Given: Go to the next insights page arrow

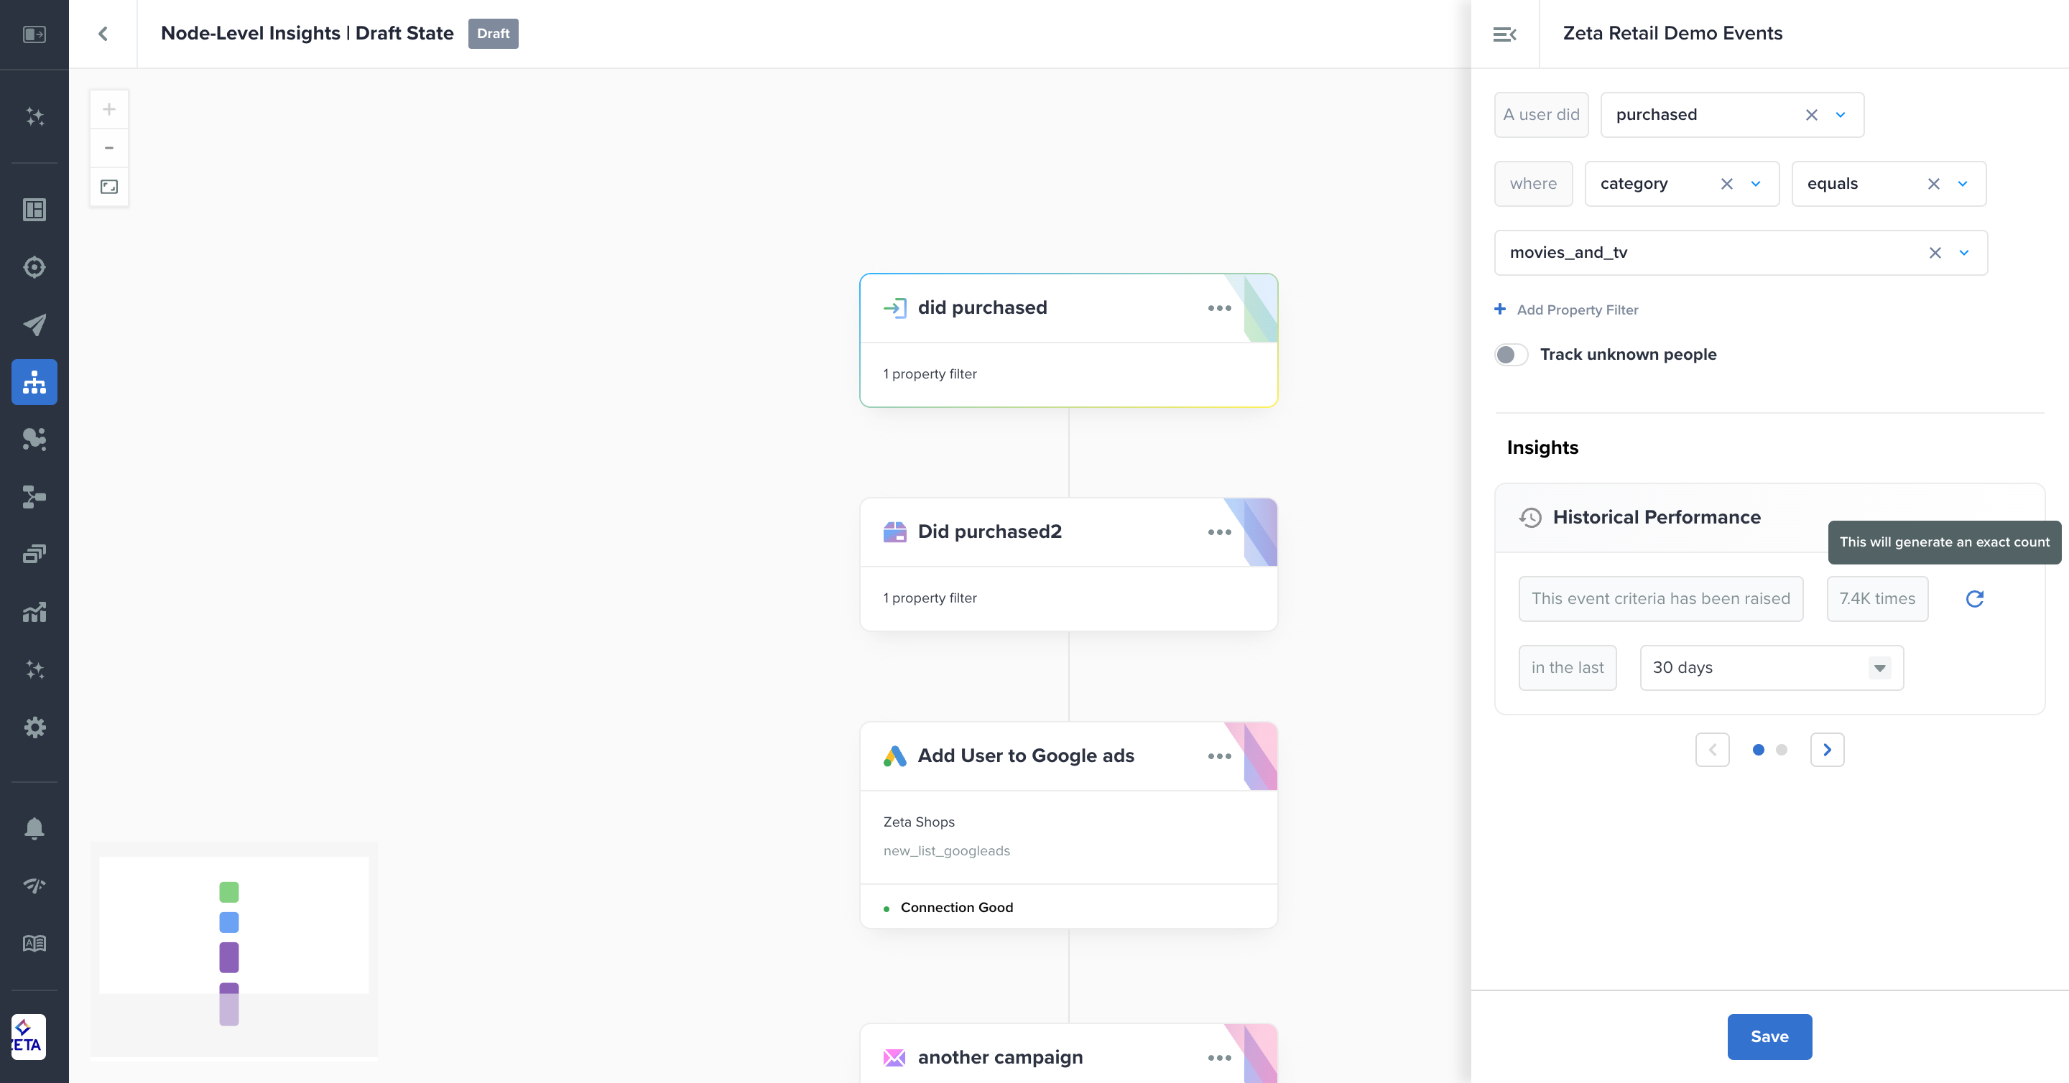Looking at the screenshot, I should (x=1826, y=750).
